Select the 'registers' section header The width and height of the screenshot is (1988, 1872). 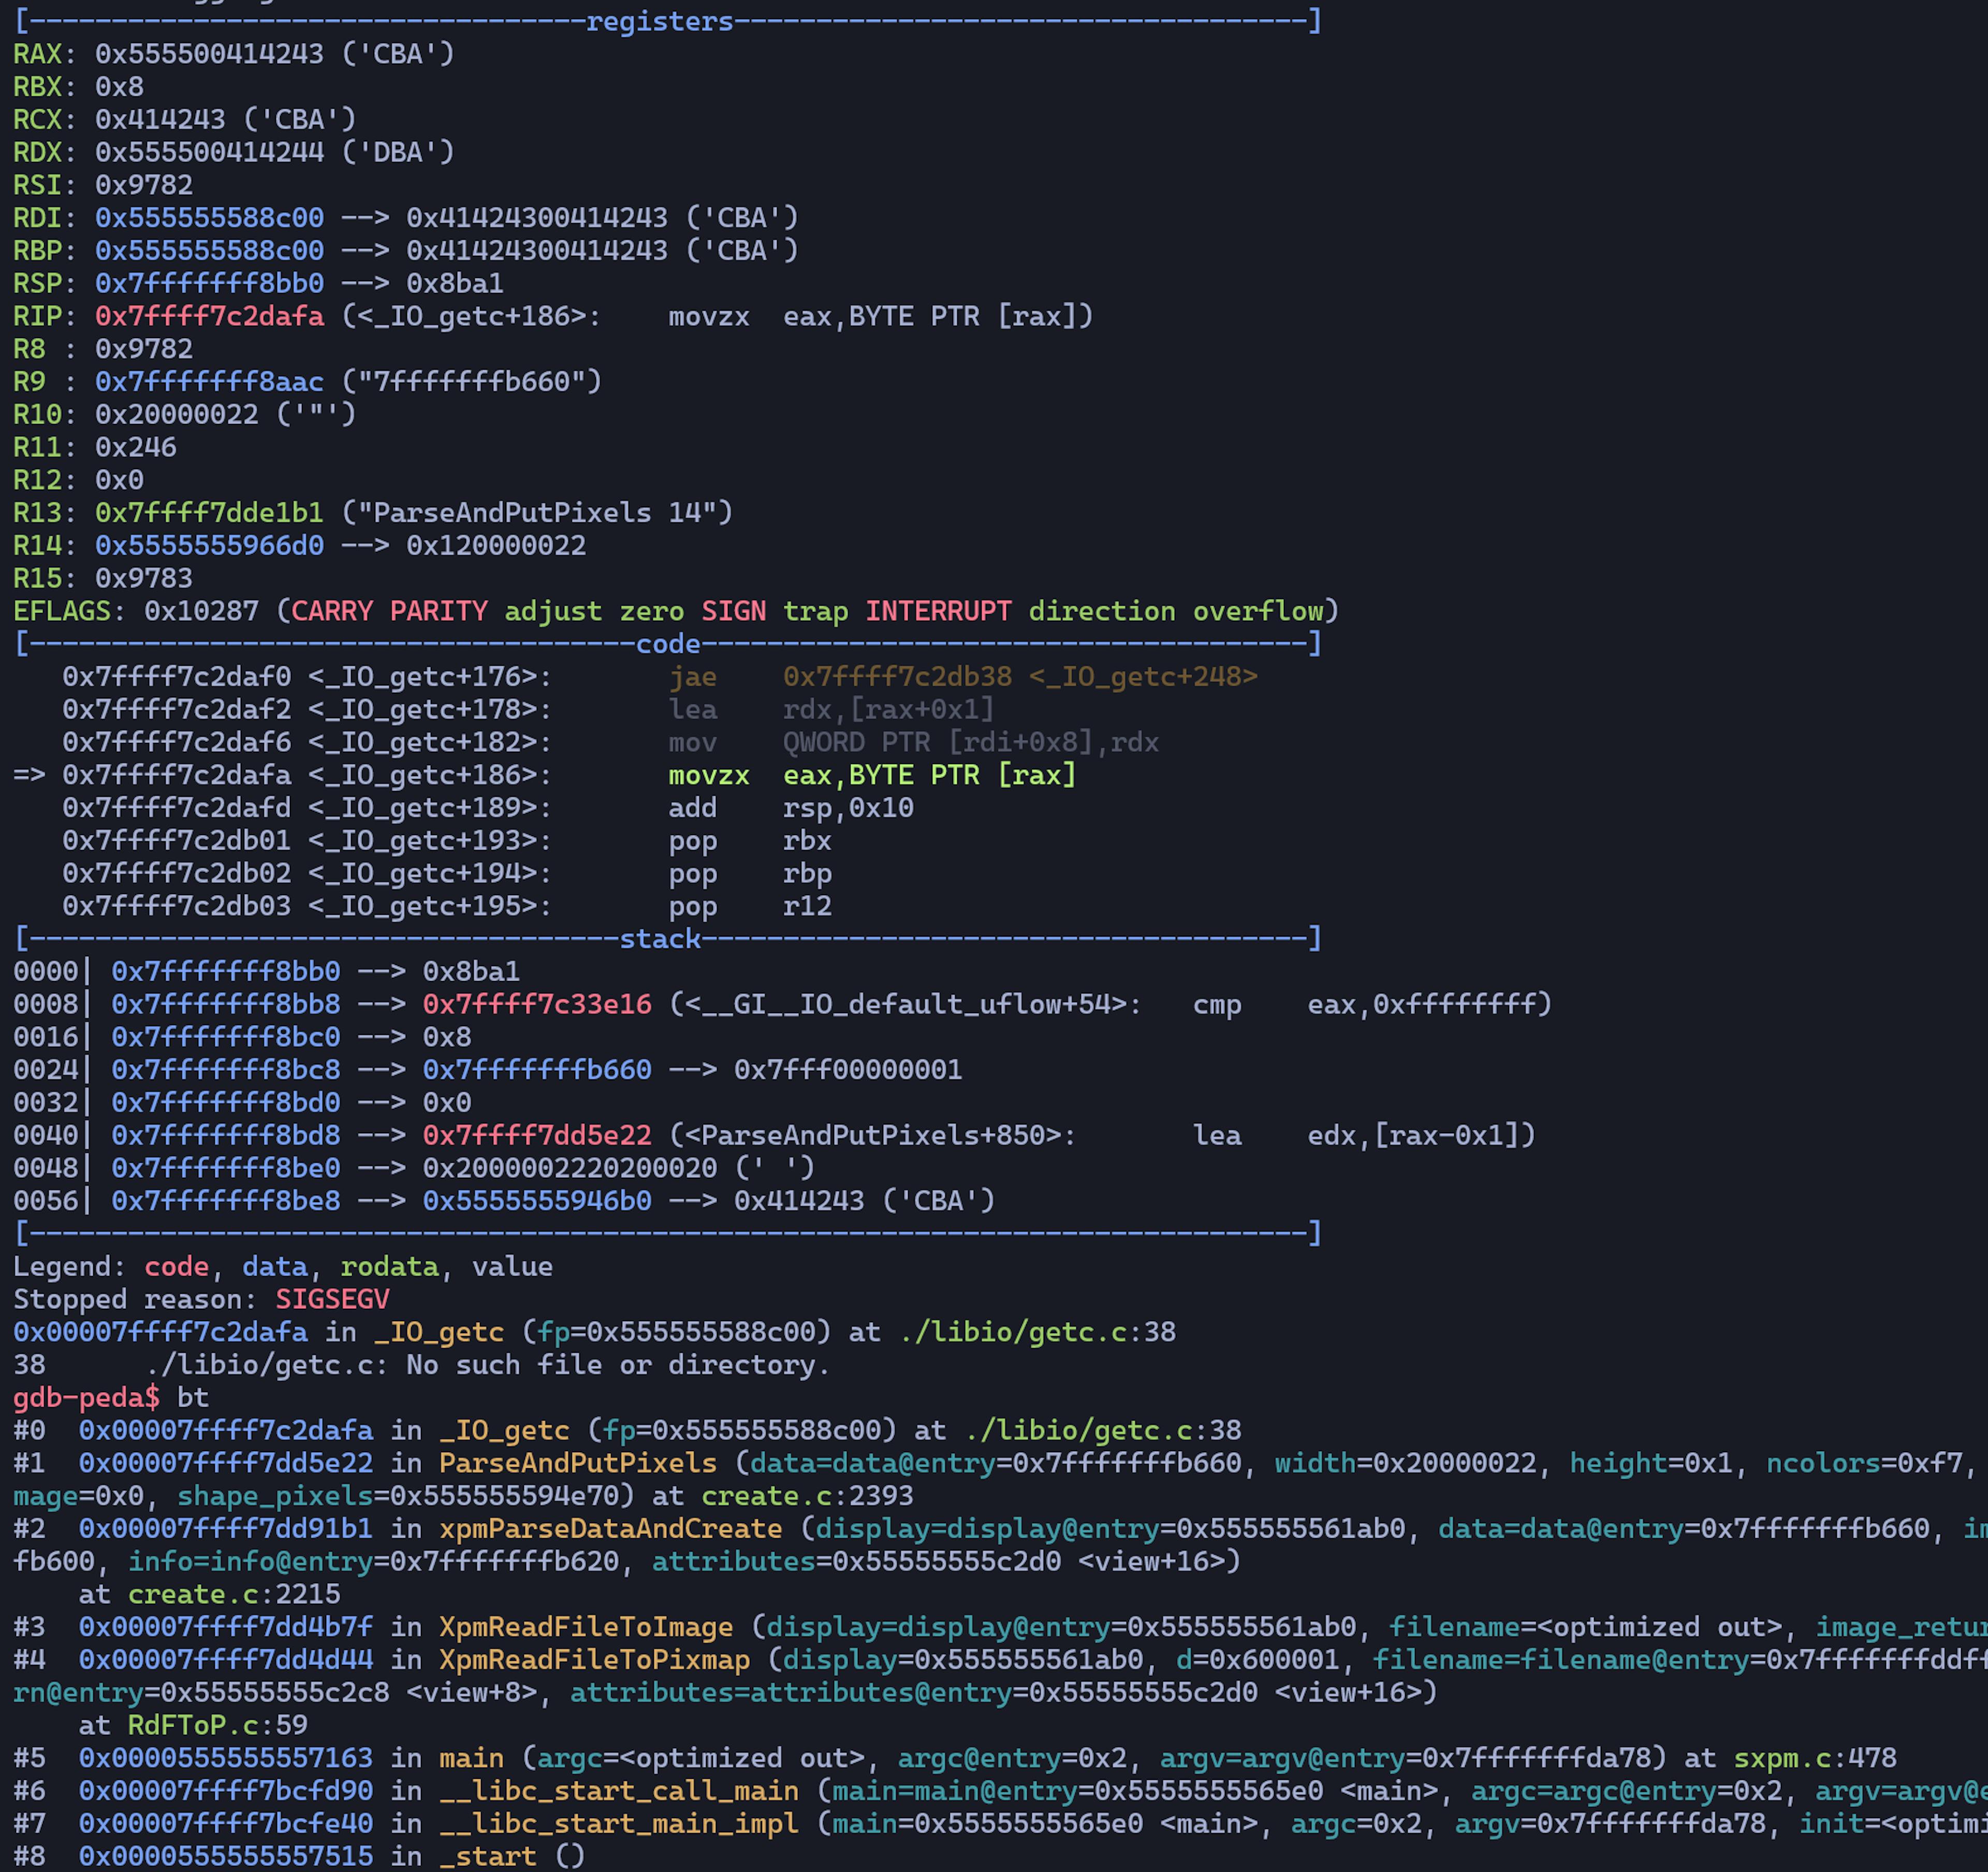pos(659,21)
